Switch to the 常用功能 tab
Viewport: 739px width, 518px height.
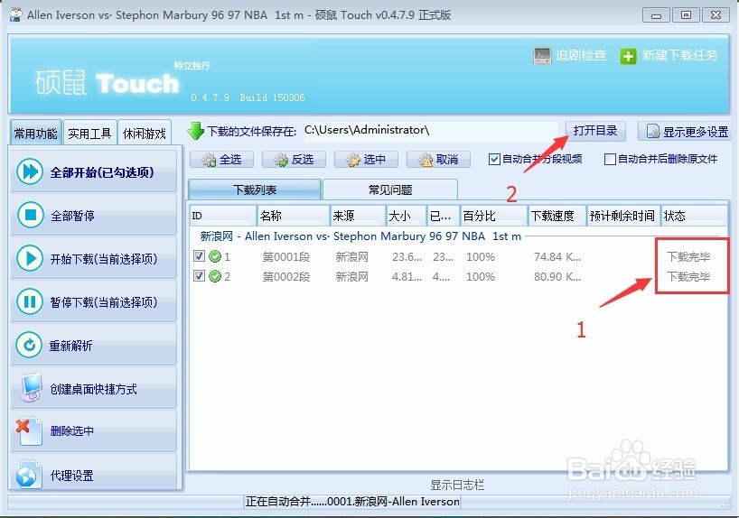[x=36, y=134]
